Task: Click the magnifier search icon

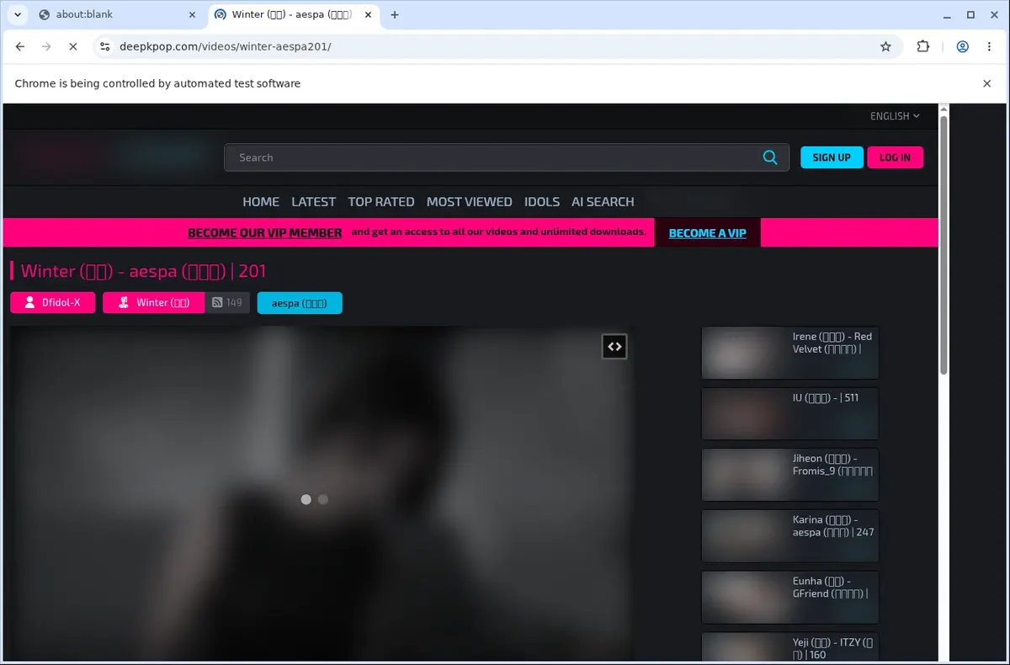Action: click(770, 157)
